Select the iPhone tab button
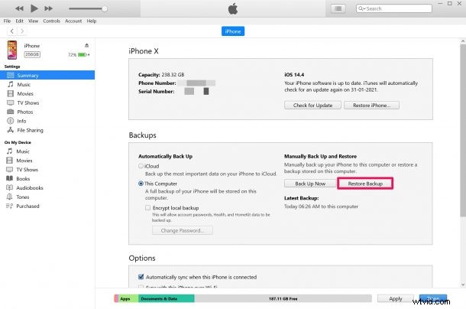This screenshot has width=466, height=309. [233, 31]
